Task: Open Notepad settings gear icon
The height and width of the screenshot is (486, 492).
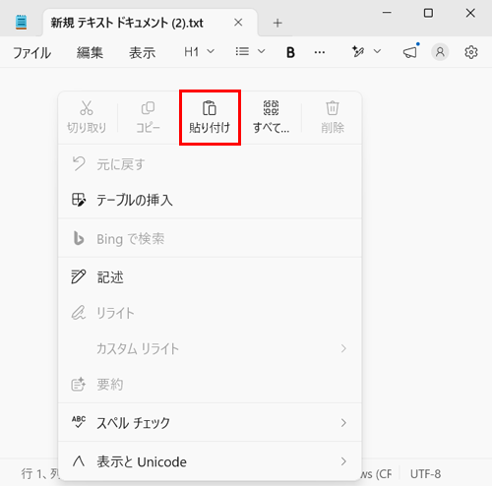Action: click(471, 52)
